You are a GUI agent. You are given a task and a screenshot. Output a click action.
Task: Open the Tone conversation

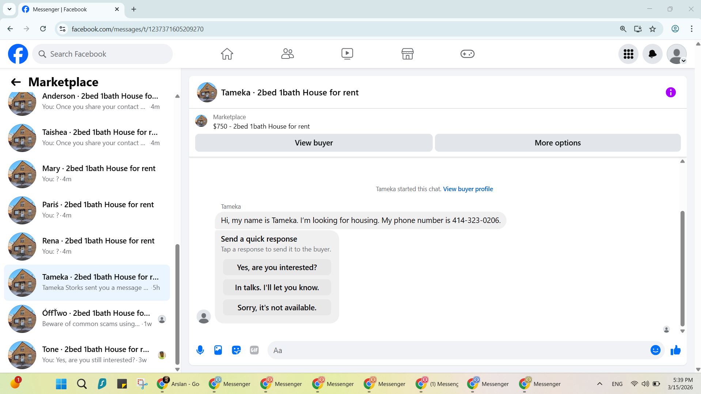click(87, 355)
